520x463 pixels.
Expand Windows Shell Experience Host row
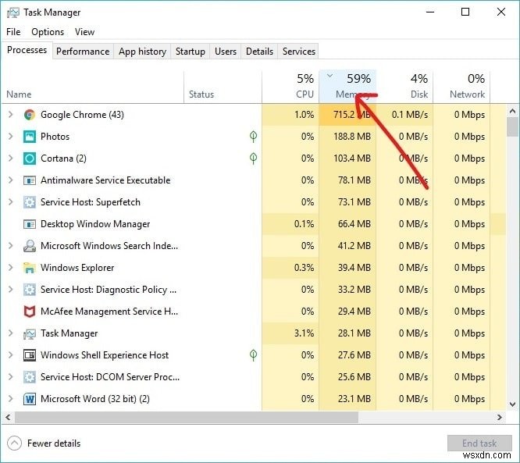(x=11, y=355)
